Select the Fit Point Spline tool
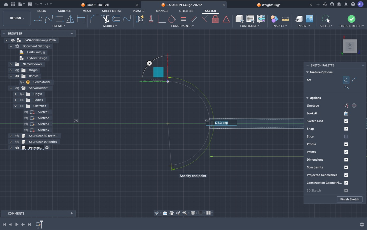The width and height of the screenshot is (367, 230). pos(49,19)
